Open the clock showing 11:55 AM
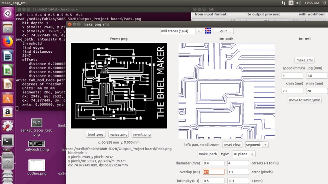The image size is (328, 184). 312,3
